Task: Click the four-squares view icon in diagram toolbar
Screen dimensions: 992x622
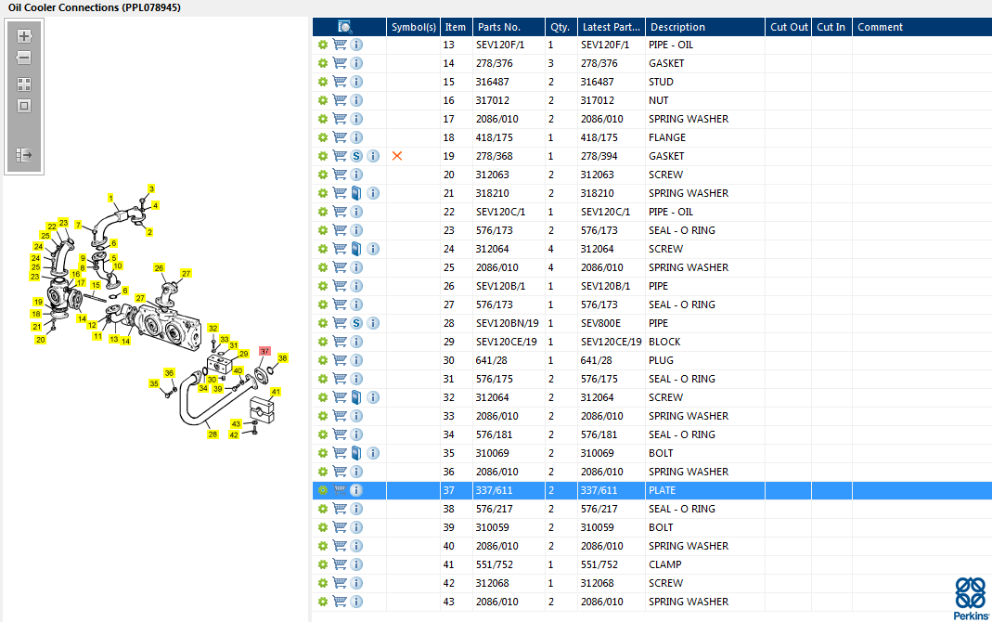Action: (24, 84)
